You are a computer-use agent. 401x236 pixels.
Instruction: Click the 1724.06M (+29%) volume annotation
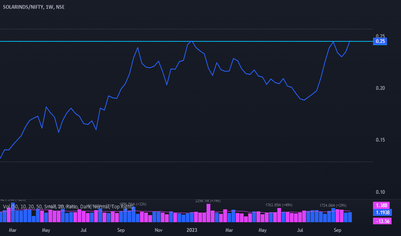click(333, 206)
